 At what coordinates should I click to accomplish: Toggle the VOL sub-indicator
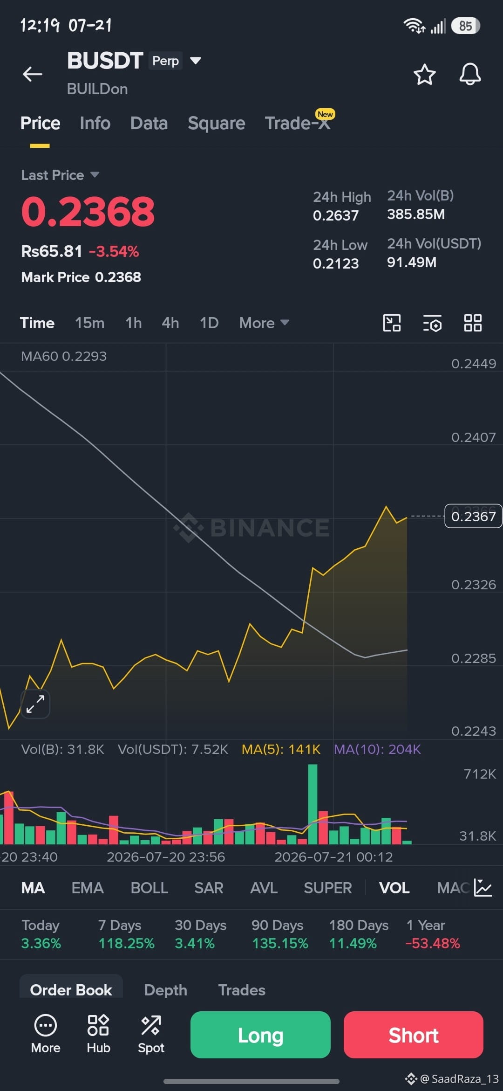tap(394, 888)
